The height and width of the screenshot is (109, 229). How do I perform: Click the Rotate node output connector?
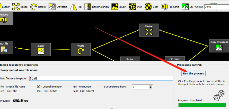91,49
